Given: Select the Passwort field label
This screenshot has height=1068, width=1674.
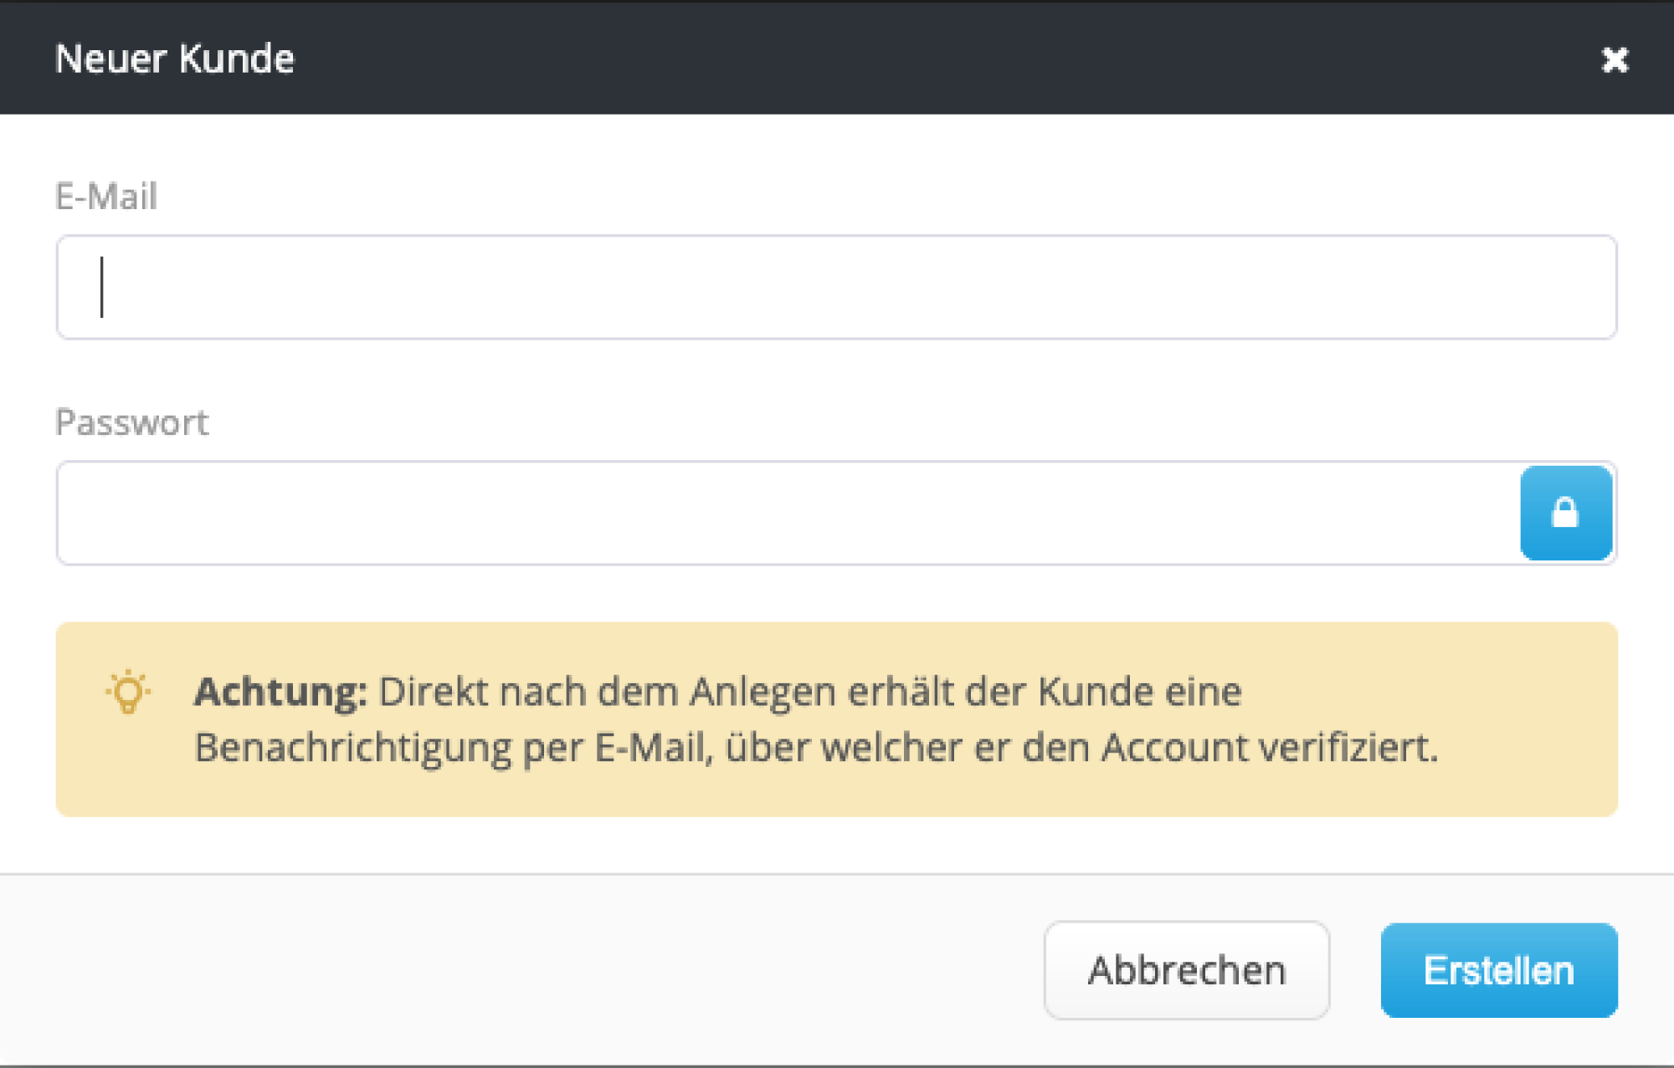Looking at the screenshot, I should coord(132,422).
